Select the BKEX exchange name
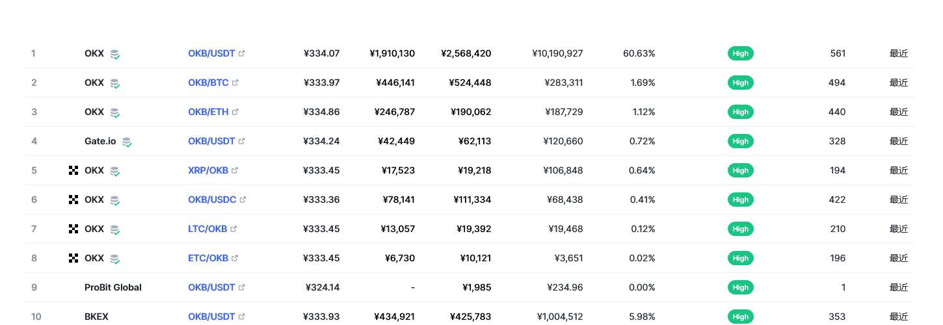Screen dimensions: 943x325 pyautogui.click(x=96, y=317)
